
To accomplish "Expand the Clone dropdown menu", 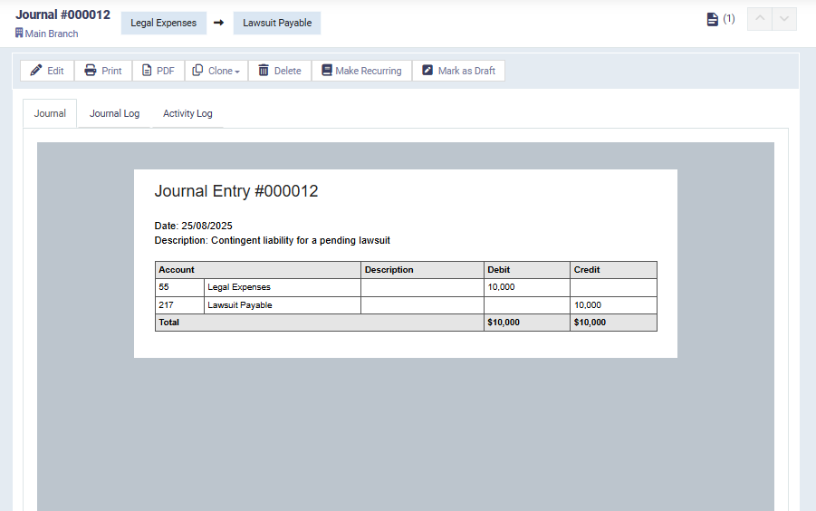I will [216, 71].
